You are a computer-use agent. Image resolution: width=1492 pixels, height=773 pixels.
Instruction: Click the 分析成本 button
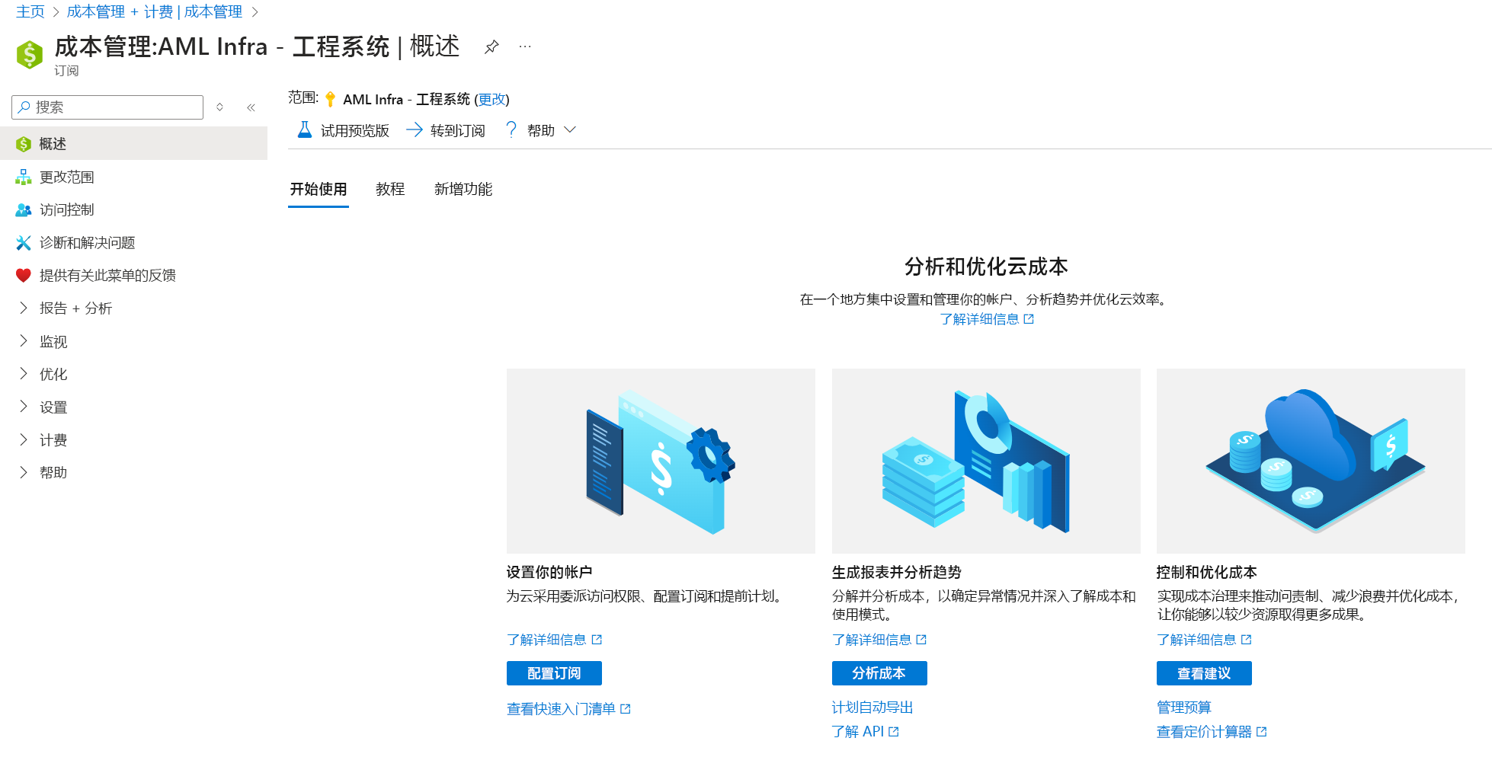[x=879, y=673]
